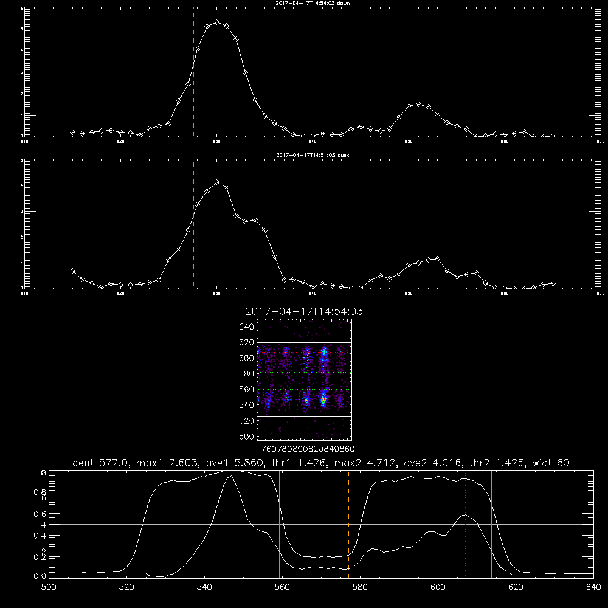Click the bottom plot x-axis label 520
The image size is (608, 608).
(126, 587)
